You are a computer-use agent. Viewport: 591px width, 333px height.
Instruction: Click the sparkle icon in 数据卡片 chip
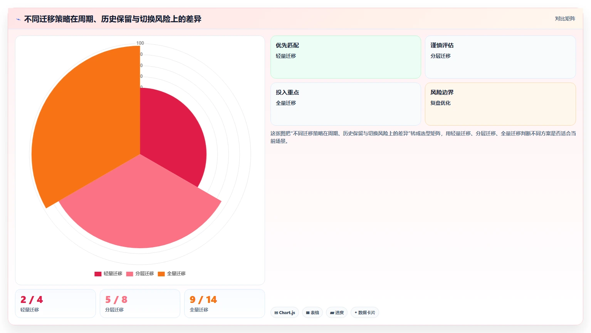[356, 313]
